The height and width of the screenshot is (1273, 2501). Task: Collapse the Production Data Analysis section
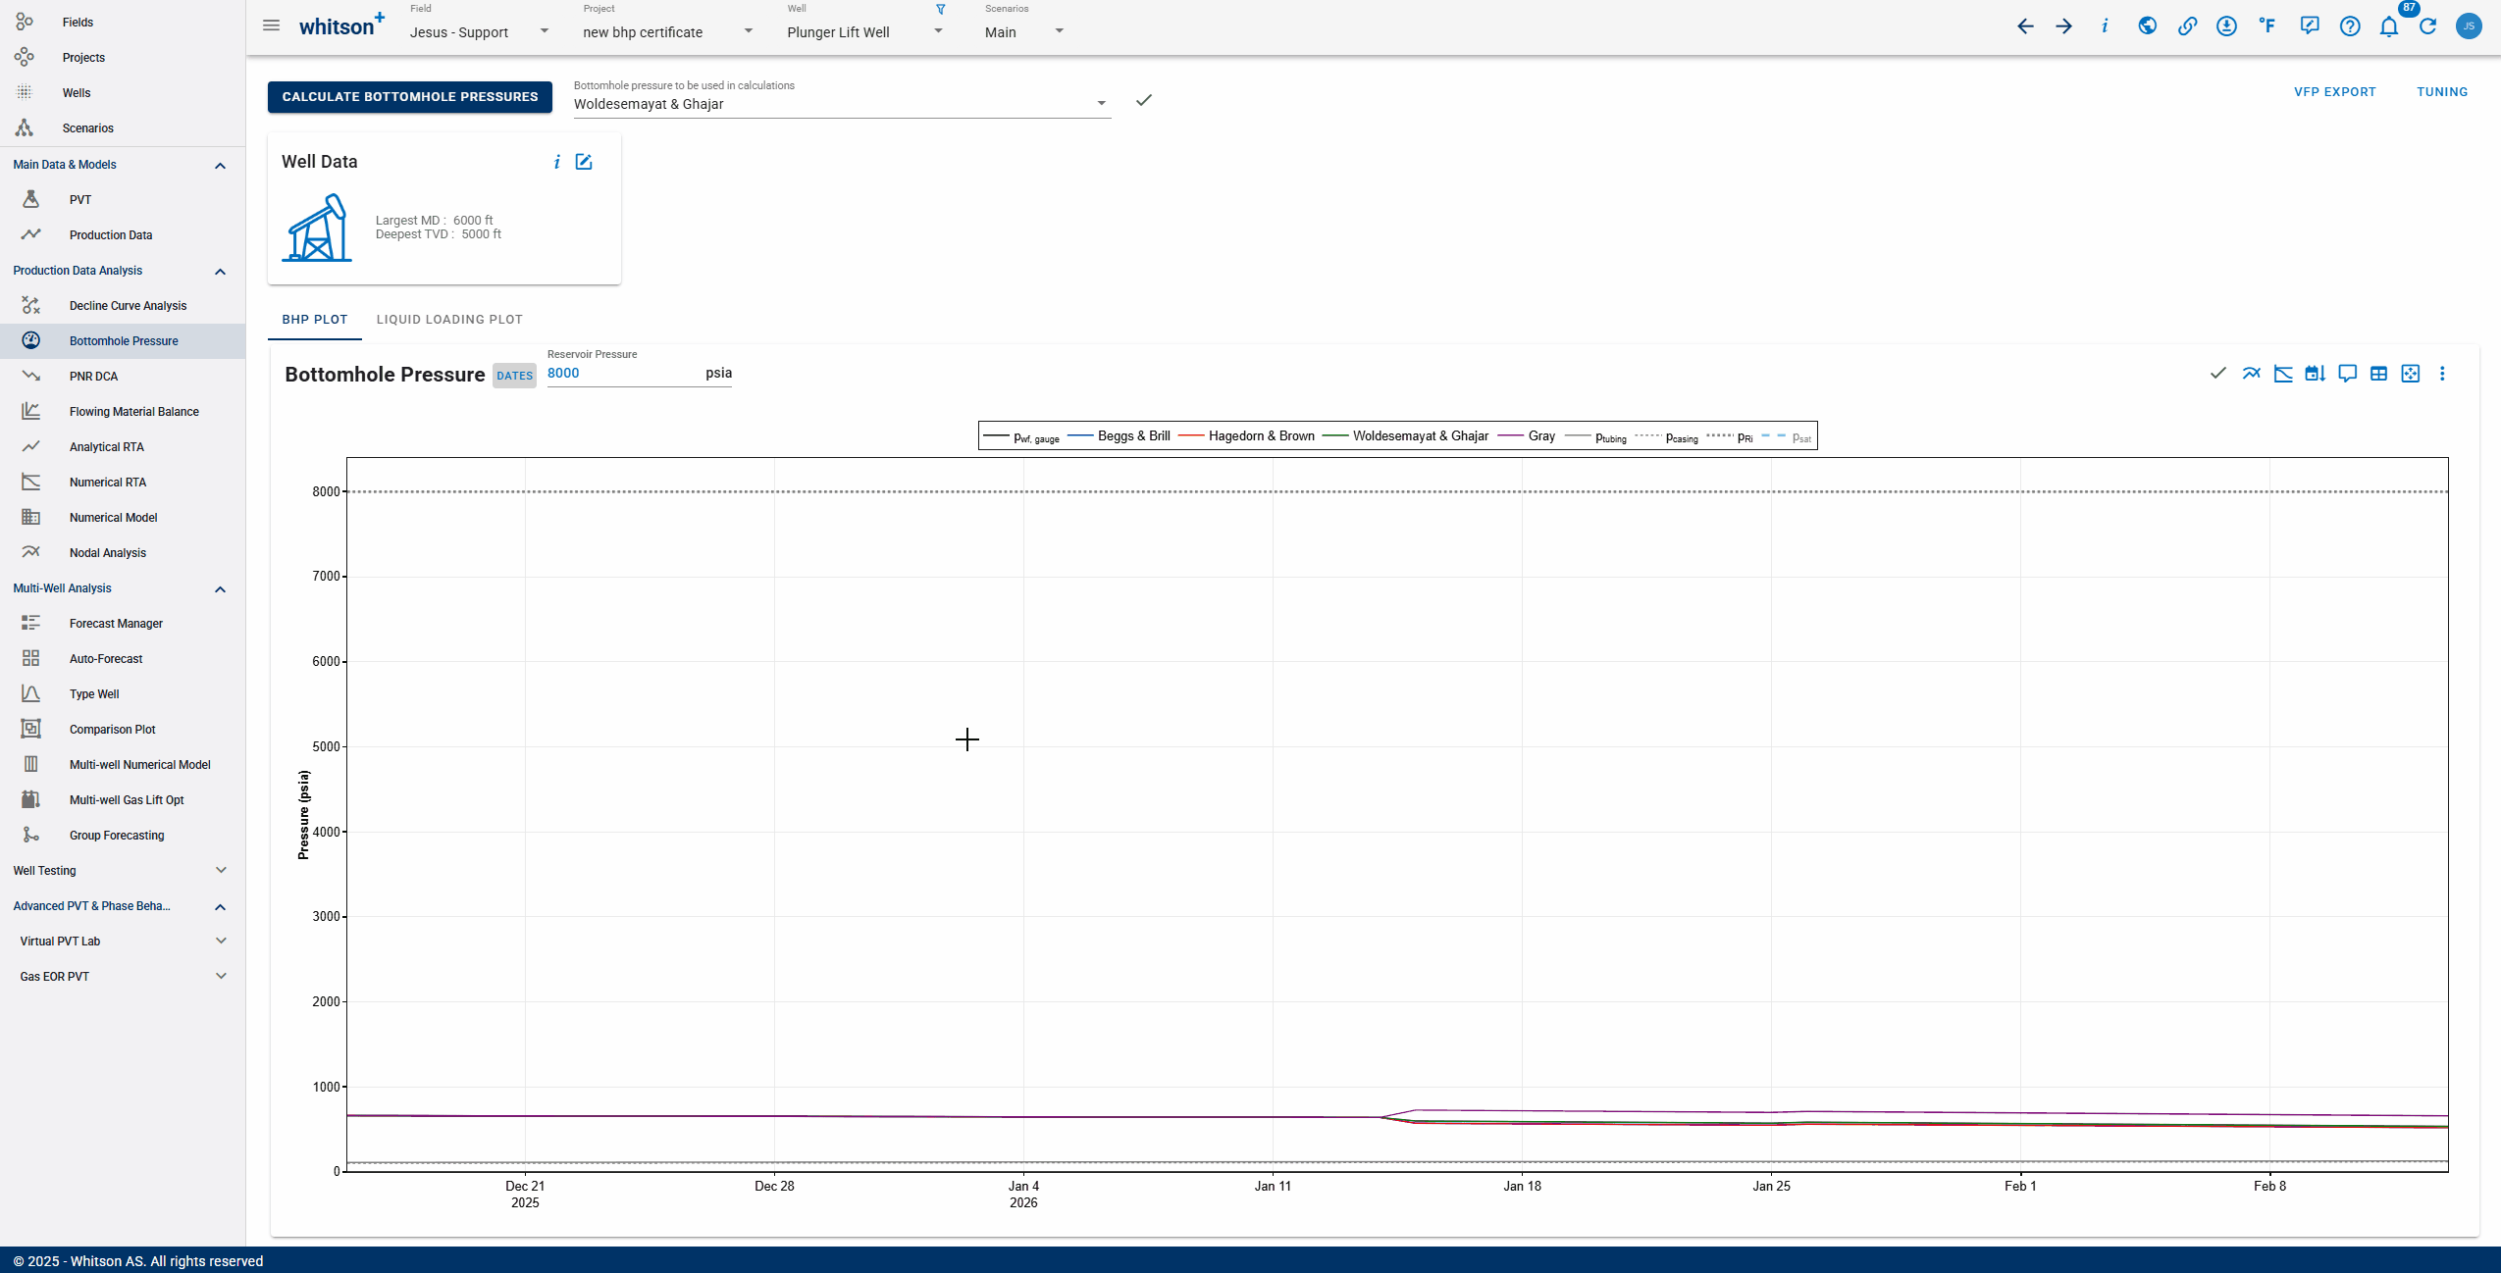point(220,272)
